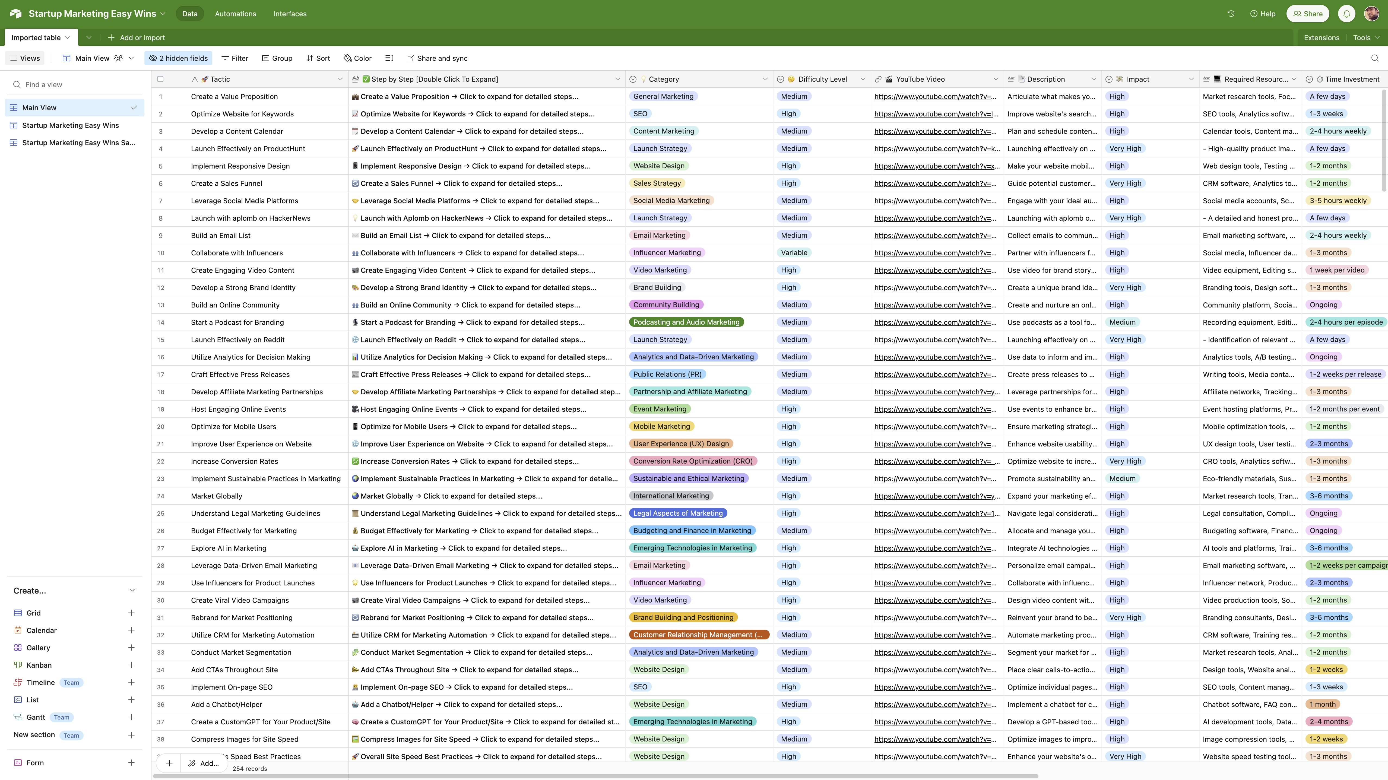This screenshot has width=1388, height=780.
Task: Open Share and sync
Action: click(x=437, y=58)
